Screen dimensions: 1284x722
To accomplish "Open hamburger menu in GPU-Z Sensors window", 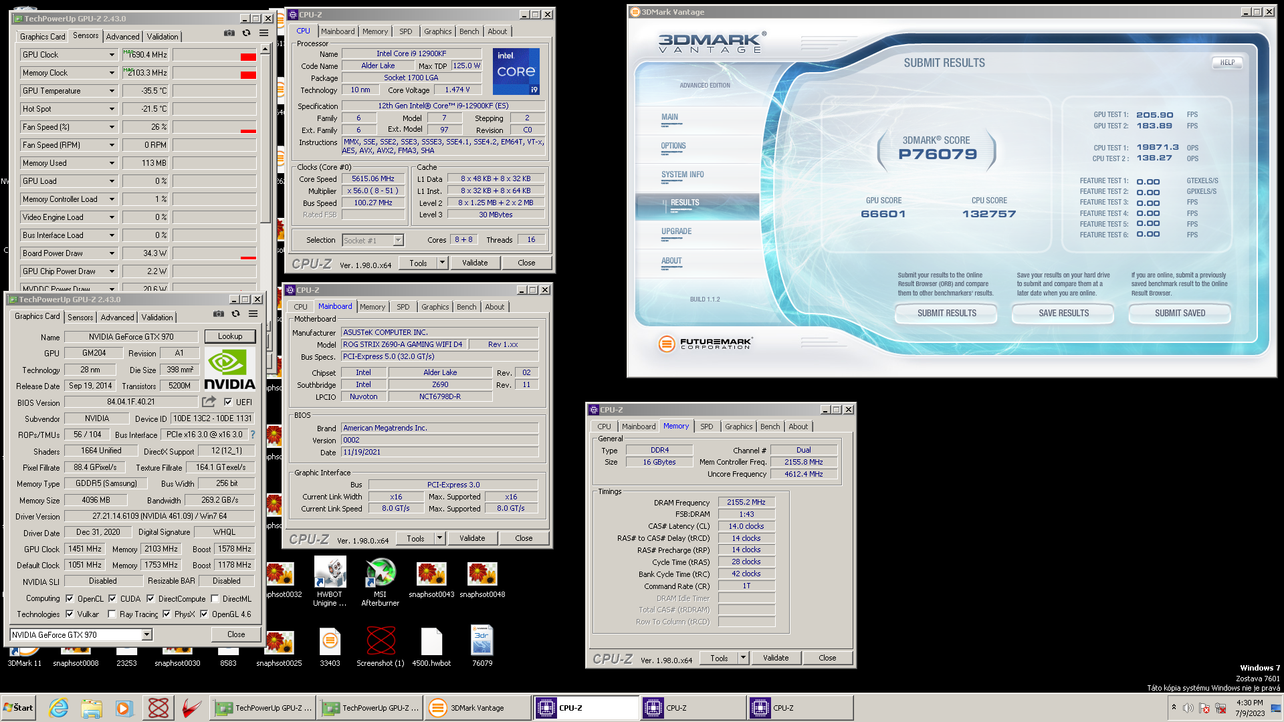I will click(x=263, y=33).
